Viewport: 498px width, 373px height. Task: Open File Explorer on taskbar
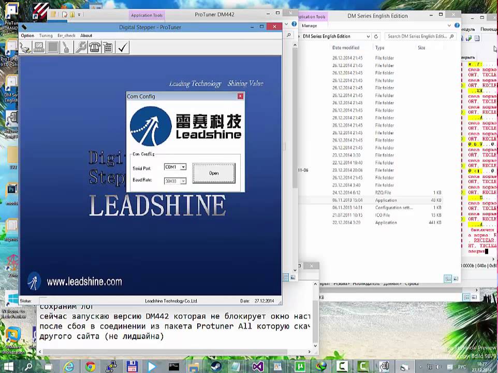[194, 367]
